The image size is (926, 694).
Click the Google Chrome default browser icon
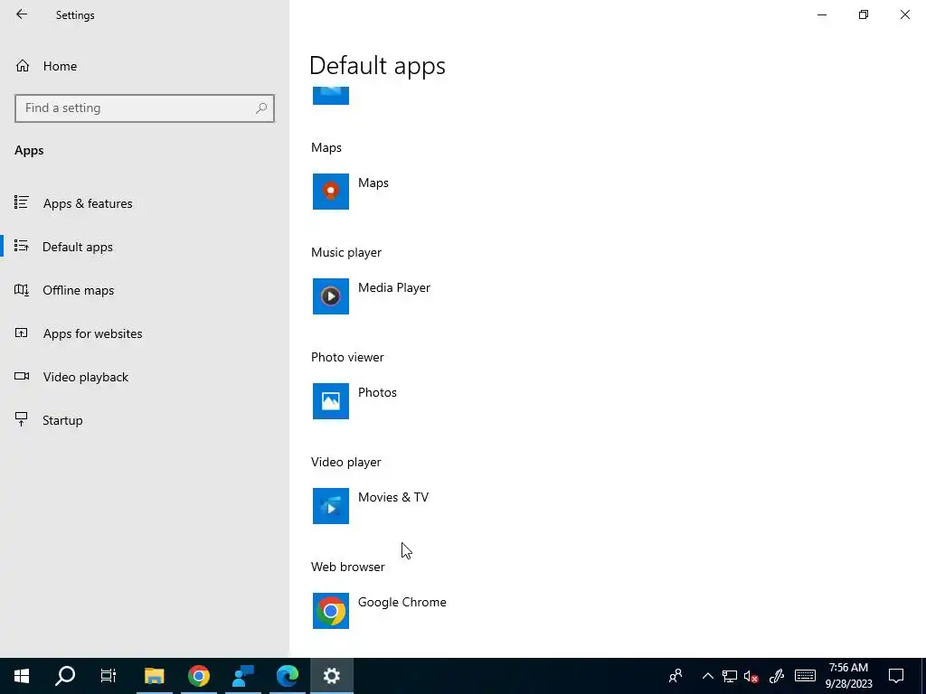click(x=331, y=611)
